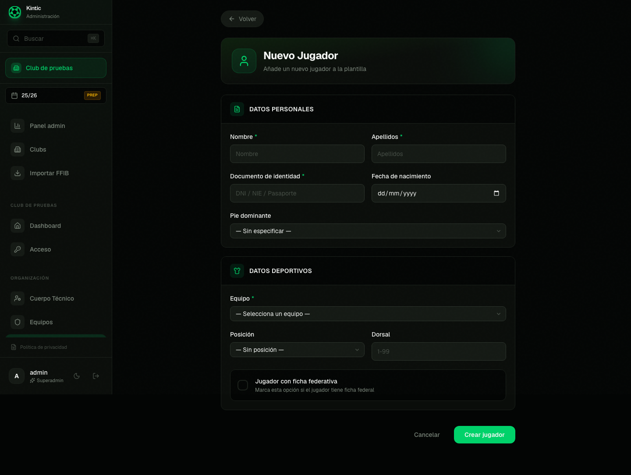Click the Datos Deportivos jersey icon
Image resolution: width=631 pixels, height=475 pixels.
tap(237, 271)
